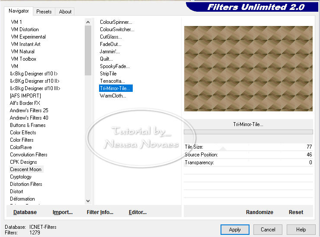Open Help for Filters Unlimited

tap(301, 230)
